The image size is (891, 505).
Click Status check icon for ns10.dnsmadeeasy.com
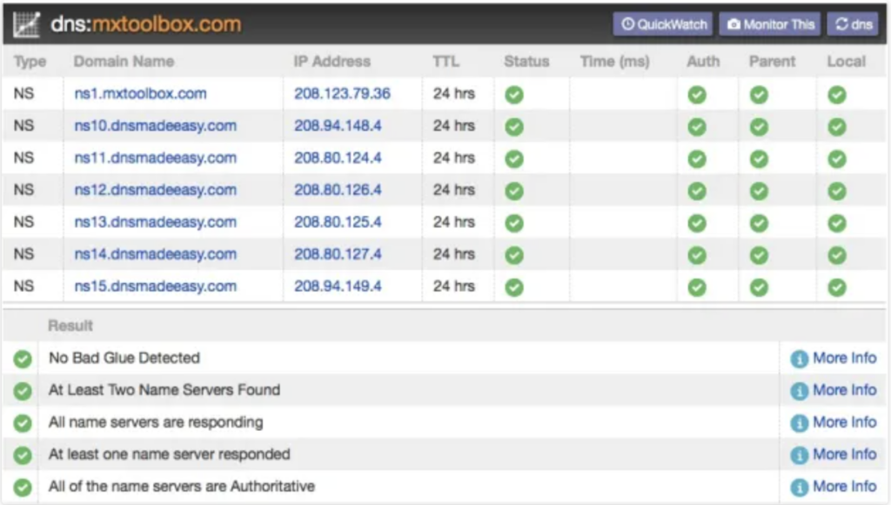514,127
